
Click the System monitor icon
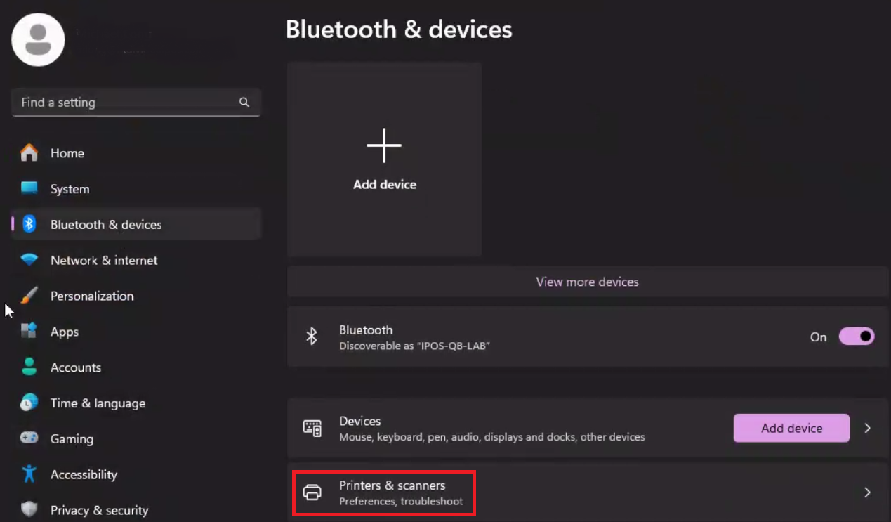29,188
